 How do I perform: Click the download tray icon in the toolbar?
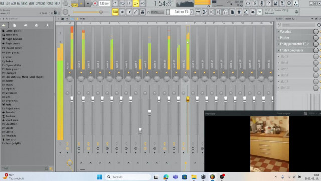[x=296, y=3]
